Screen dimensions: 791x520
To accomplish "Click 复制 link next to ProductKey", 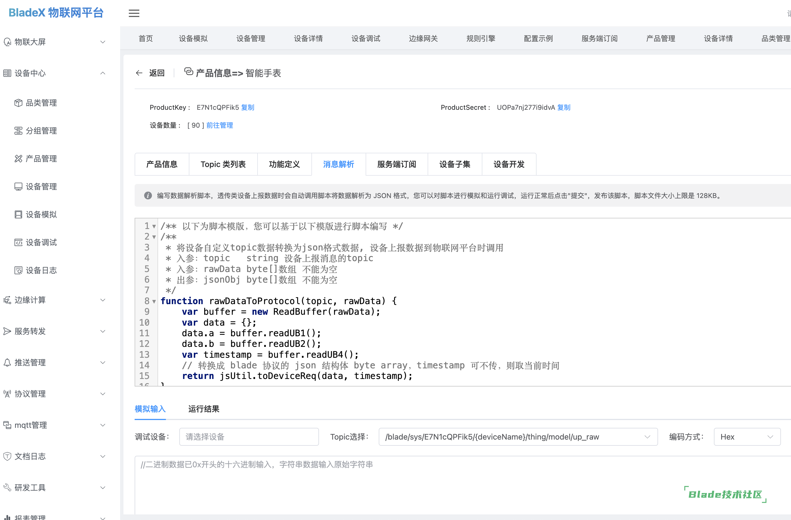I will pyautogui.click(x=247, y=107).
